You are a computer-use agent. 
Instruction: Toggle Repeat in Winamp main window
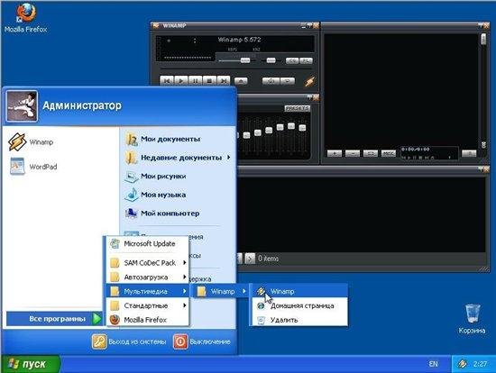287,81
